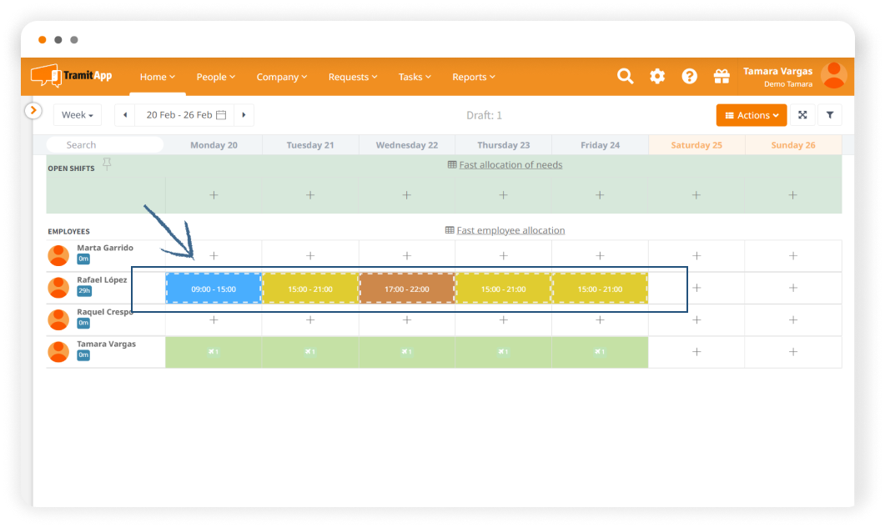The height and width of the screenshot is (528, 885).
Task: Open the Reports menu
Action: point(473,77)
